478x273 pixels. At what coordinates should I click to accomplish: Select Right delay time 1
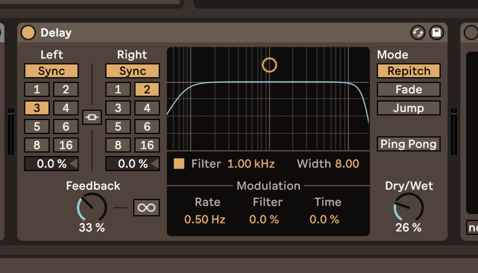click(118, 89)
